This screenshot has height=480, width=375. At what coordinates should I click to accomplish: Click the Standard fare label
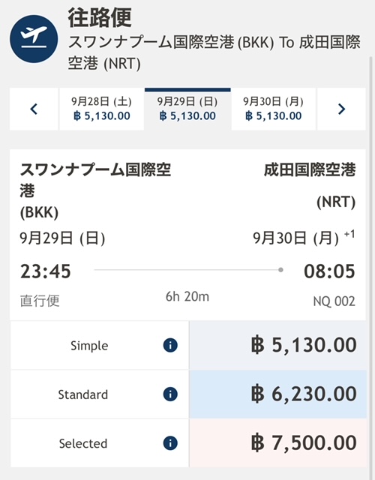83,394
